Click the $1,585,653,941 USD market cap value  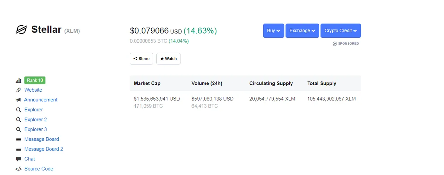point(157,99)
